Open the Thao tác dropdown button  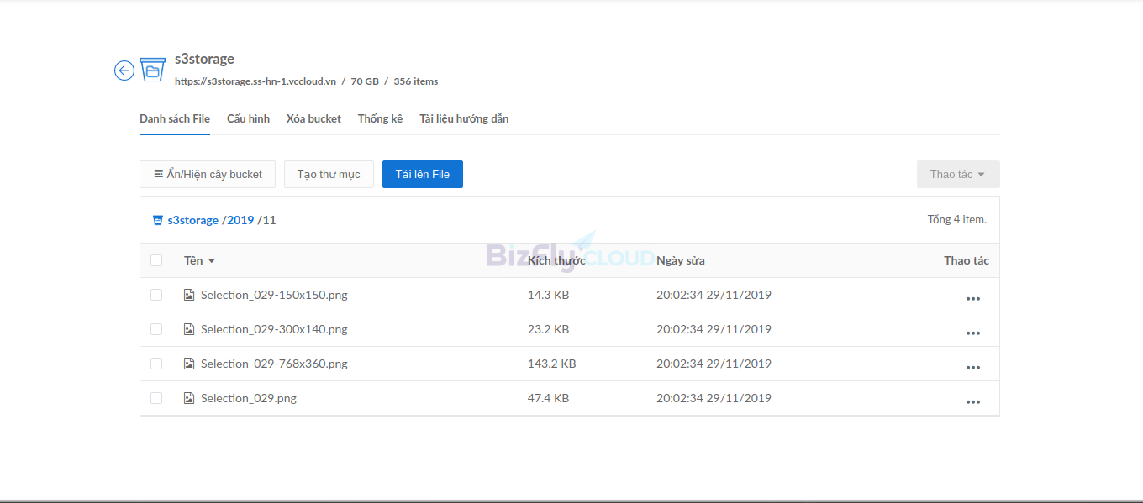[957, 175]
